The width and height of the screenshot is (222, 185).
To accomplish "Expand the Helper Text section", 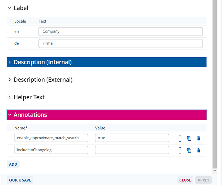I will [x=10, y=97].
